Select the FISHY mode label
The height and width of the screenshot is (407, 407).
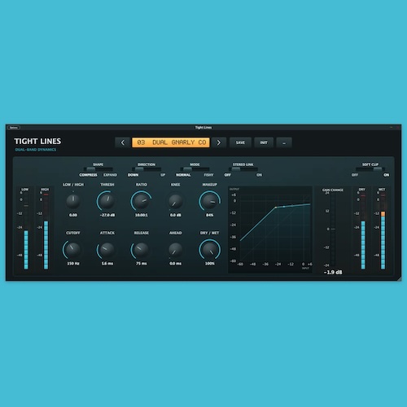[208, 175]
